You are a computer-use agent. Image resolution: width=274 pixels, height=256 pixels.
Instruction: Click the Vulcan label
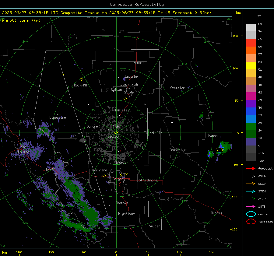[x=155, y=226]
